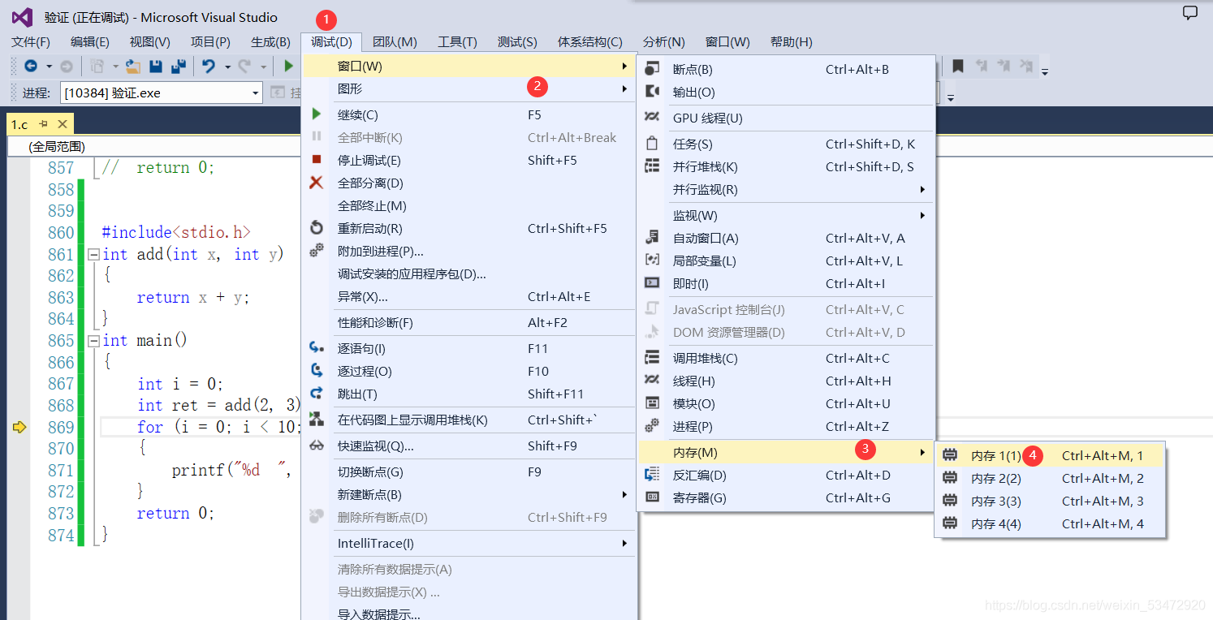The height and width of the screenshot is (620, 1213).
Task: Click the Navigate Backward arrow icon
Action: tap(31, 67)
